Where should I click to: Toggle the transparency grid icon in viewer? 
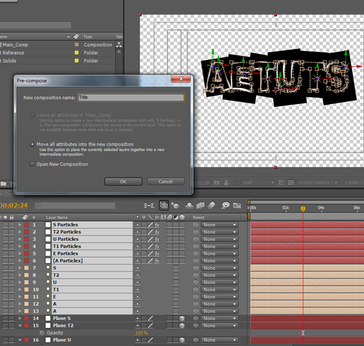tap(291, 183)
